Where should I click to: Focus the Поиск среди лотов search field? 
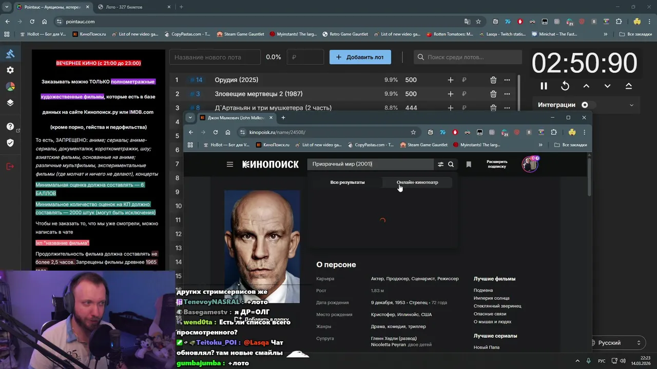pos(467,57)
